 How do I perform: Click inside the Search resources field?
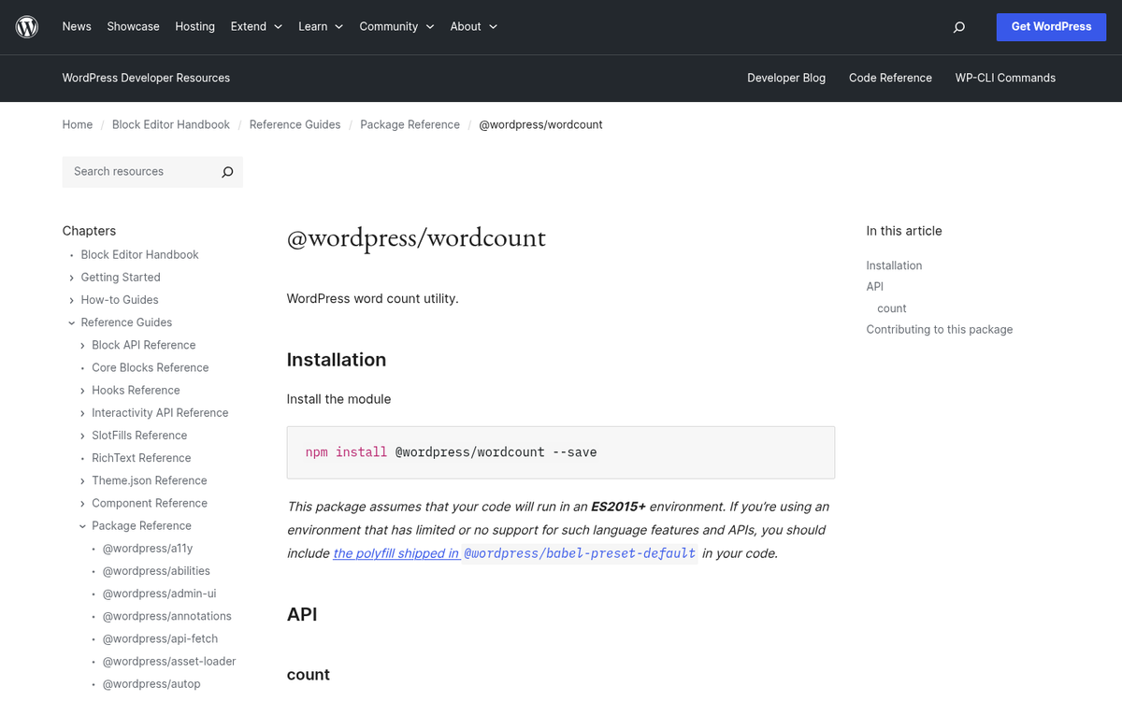[140, 172]
